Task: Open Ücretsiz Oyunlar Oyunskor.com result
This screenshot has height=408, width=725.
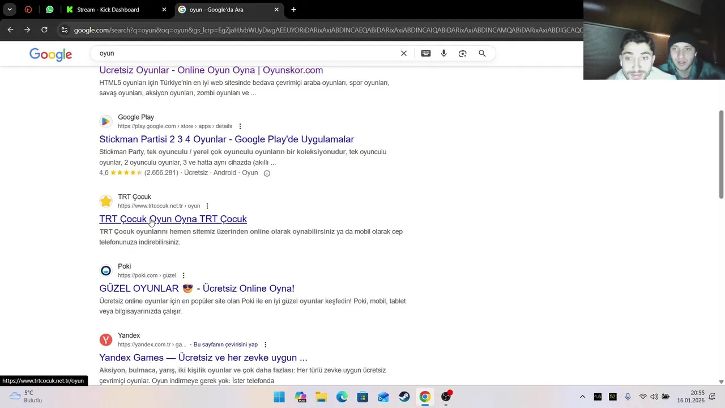Action: (211, 70)
